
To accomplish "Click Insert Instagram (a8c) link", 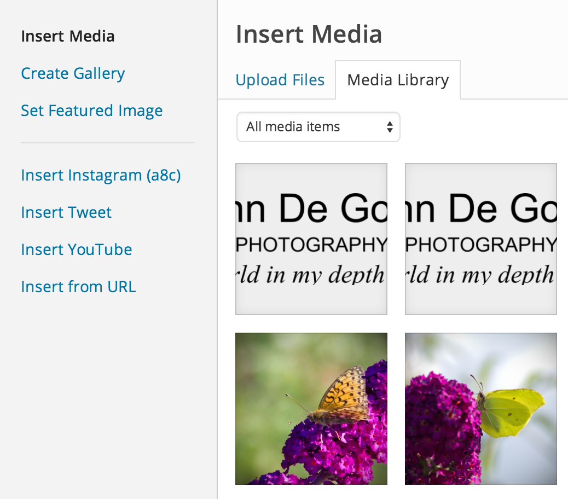I will click(101, 176).
